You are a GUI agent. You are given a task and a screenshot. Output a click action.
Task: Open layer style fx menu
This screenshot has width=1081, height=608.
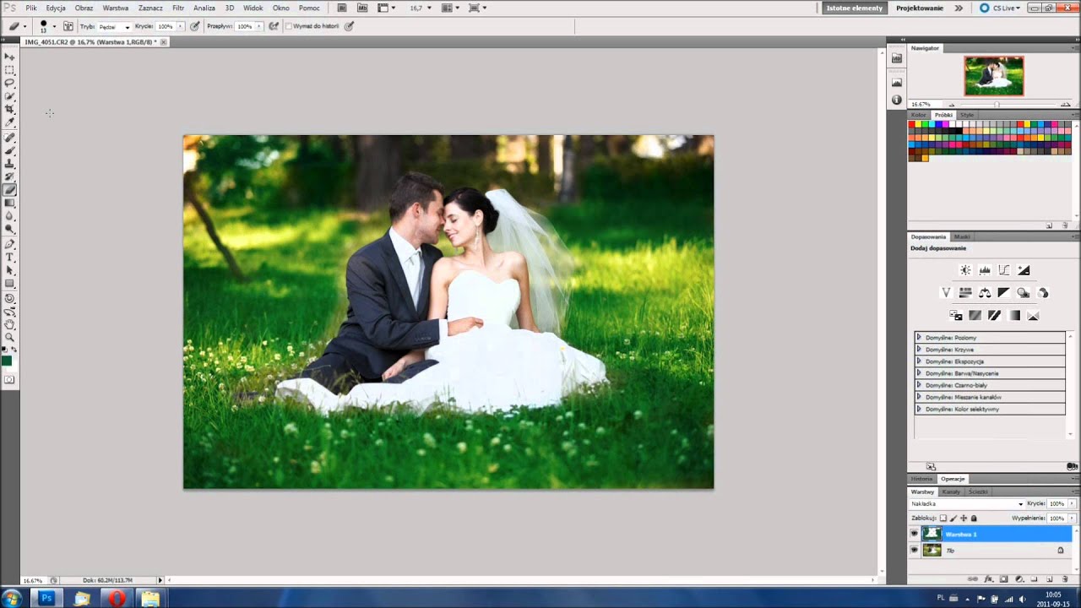tap(989, 579)
